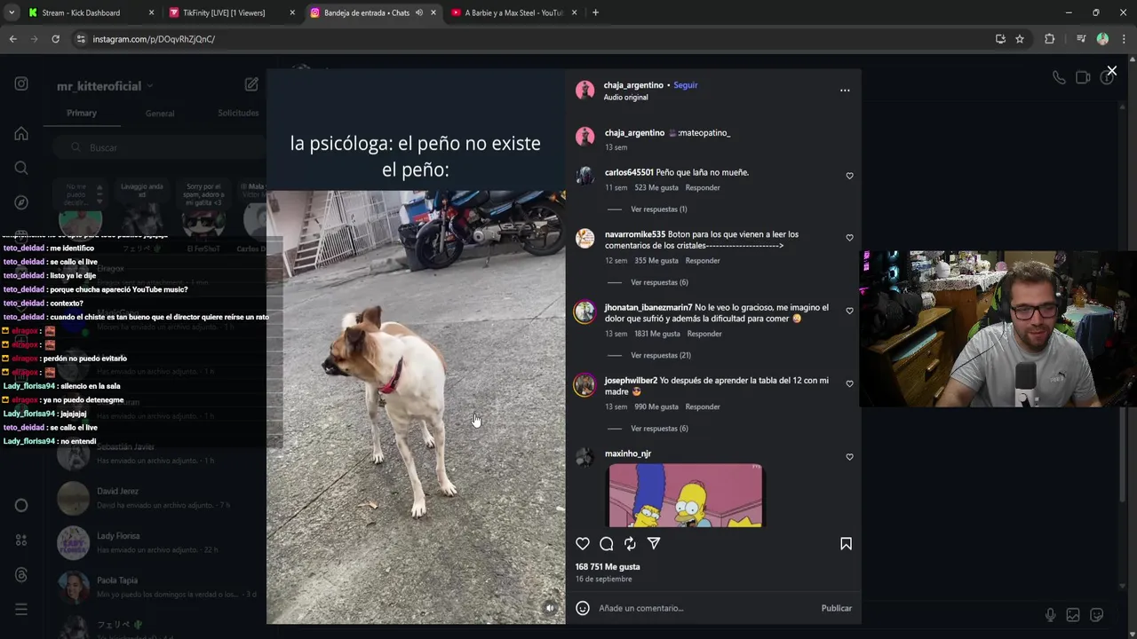Like the post with the heart icon
This screenshot has width=1137, height=639.
[x=583, y=543]
